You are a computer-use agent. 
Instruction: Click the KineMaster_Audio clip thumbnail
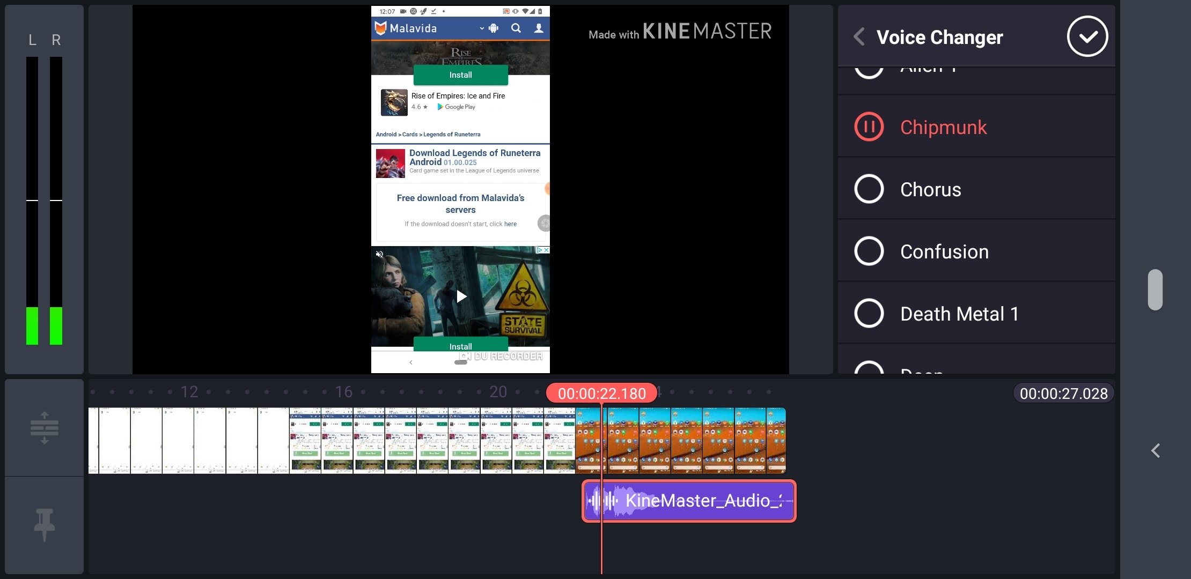(687, 500)
